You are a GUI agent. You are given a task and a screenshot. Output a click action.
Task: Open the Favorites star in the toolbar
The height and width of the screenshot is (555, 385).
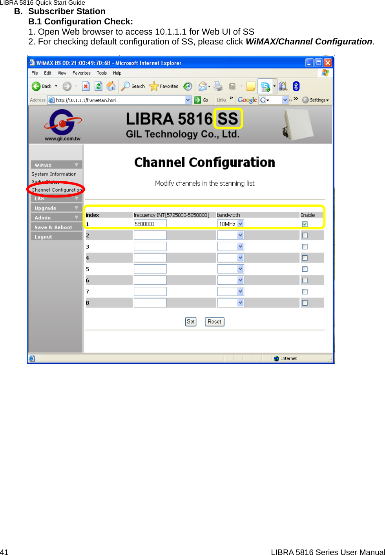tap(164, 86)
